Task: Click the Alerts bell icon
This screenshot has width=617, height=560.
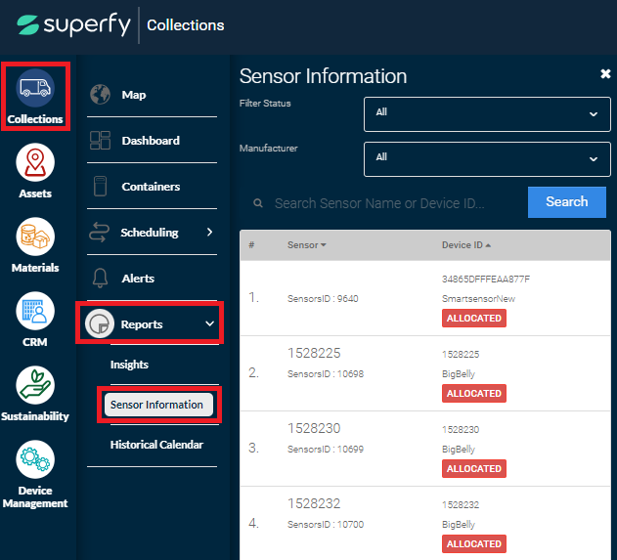Action: (x=100, y=278)
